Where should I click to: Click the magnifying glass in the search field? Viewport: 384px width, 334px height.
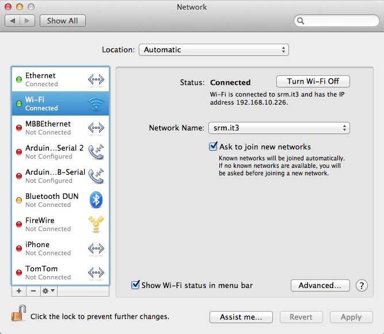coord(301,21)
